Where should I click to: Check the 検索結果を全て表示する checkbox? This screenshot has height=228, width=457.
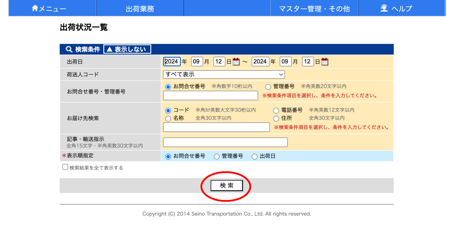coord(65,167)
